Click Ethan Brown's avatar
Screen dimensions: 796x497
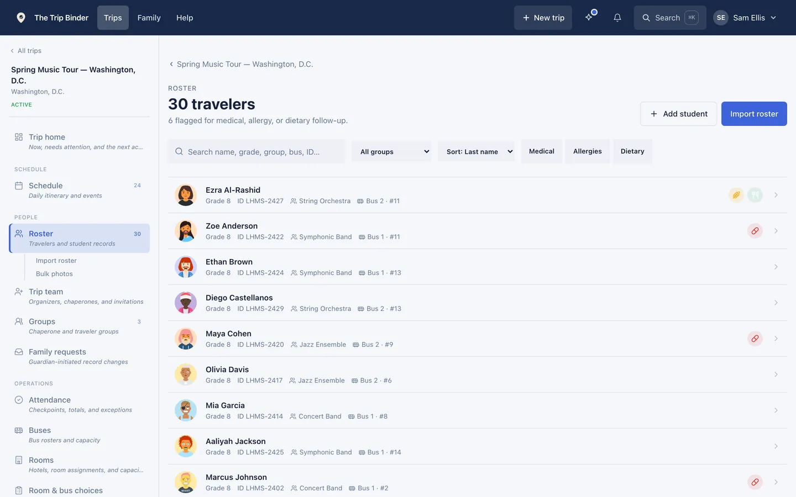[x=186, y=267]
